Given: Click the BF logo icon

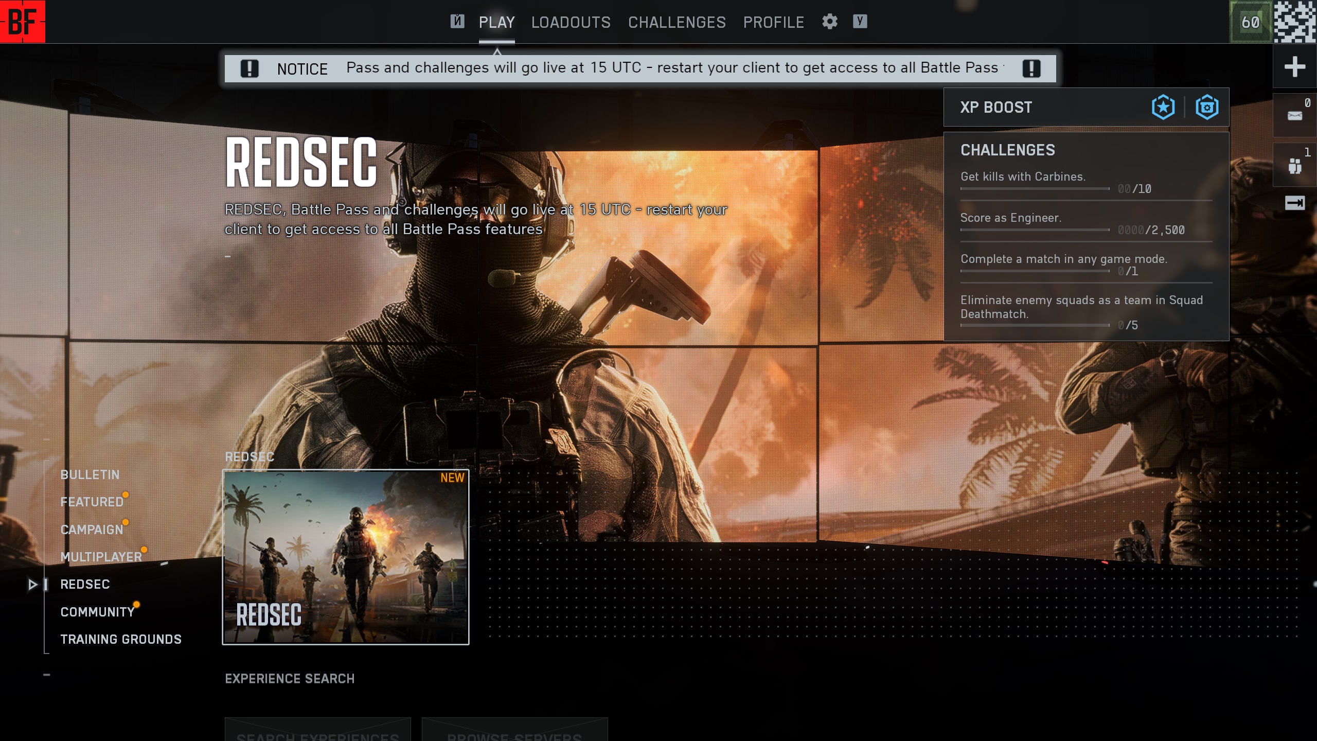Looking at the screenshot, I should tap(23, 22).
